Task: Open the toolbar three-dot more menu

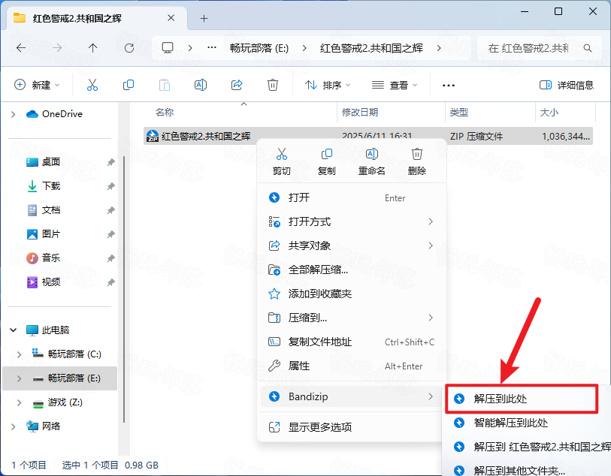Action: (449, 86)
